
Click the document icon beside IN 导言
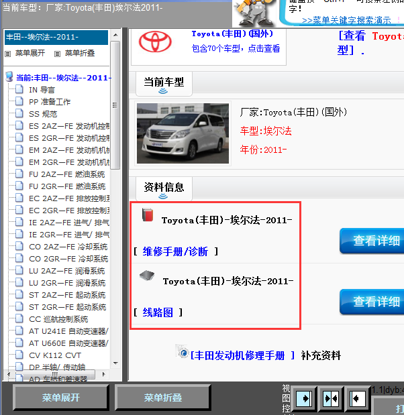click(x=19, y=89)
